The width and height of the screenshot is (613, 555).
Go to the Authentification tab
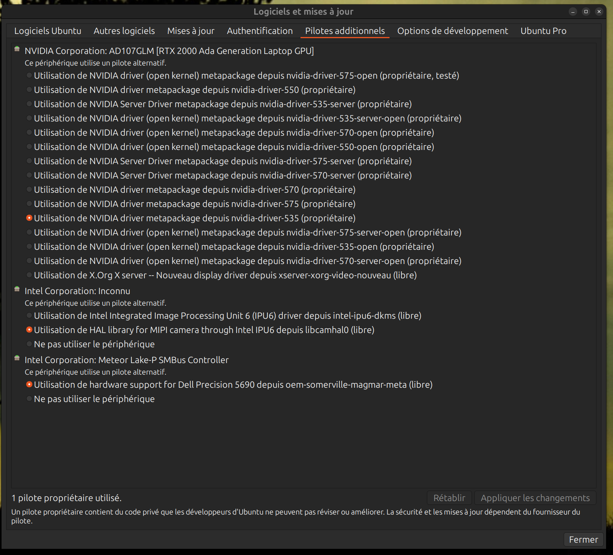(260, 31)
